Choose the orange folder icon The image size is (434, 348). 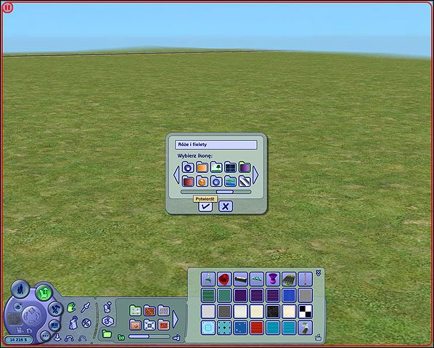click(x=202, y=167)
